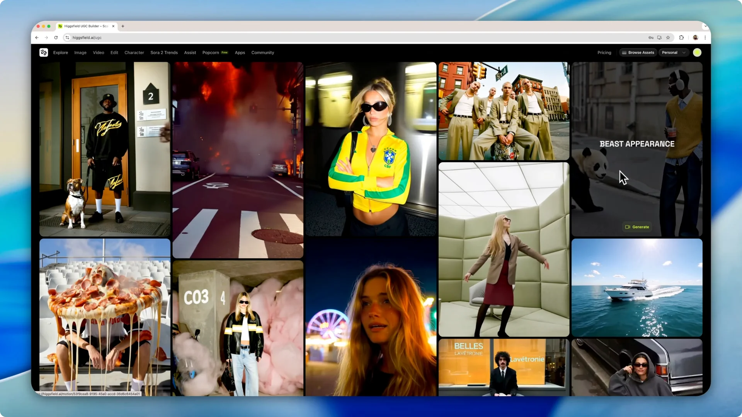Open the tab list chevron at top right

(706, 26)
